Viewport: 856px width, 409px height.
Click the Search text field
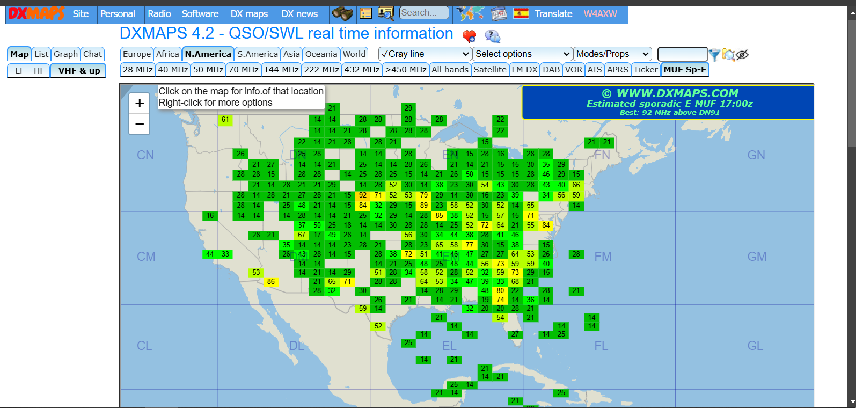point(425,13)
